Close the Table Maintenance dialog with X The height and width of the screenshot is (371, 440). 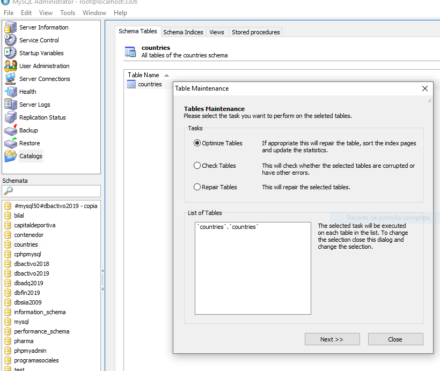click(425, 88)
